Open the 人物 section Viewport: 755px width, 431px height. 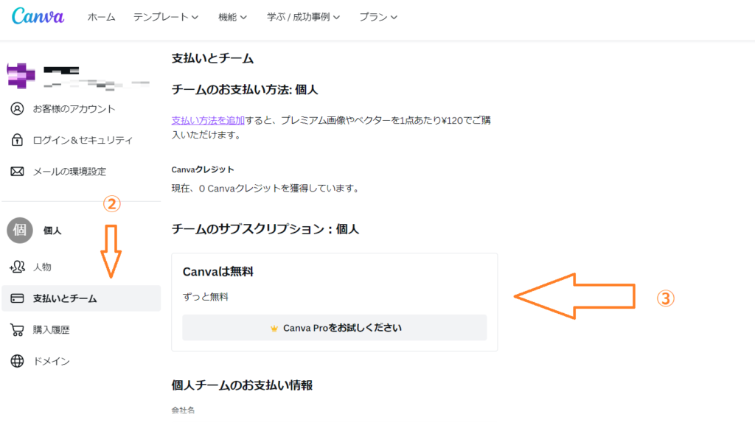click(42, 267)
